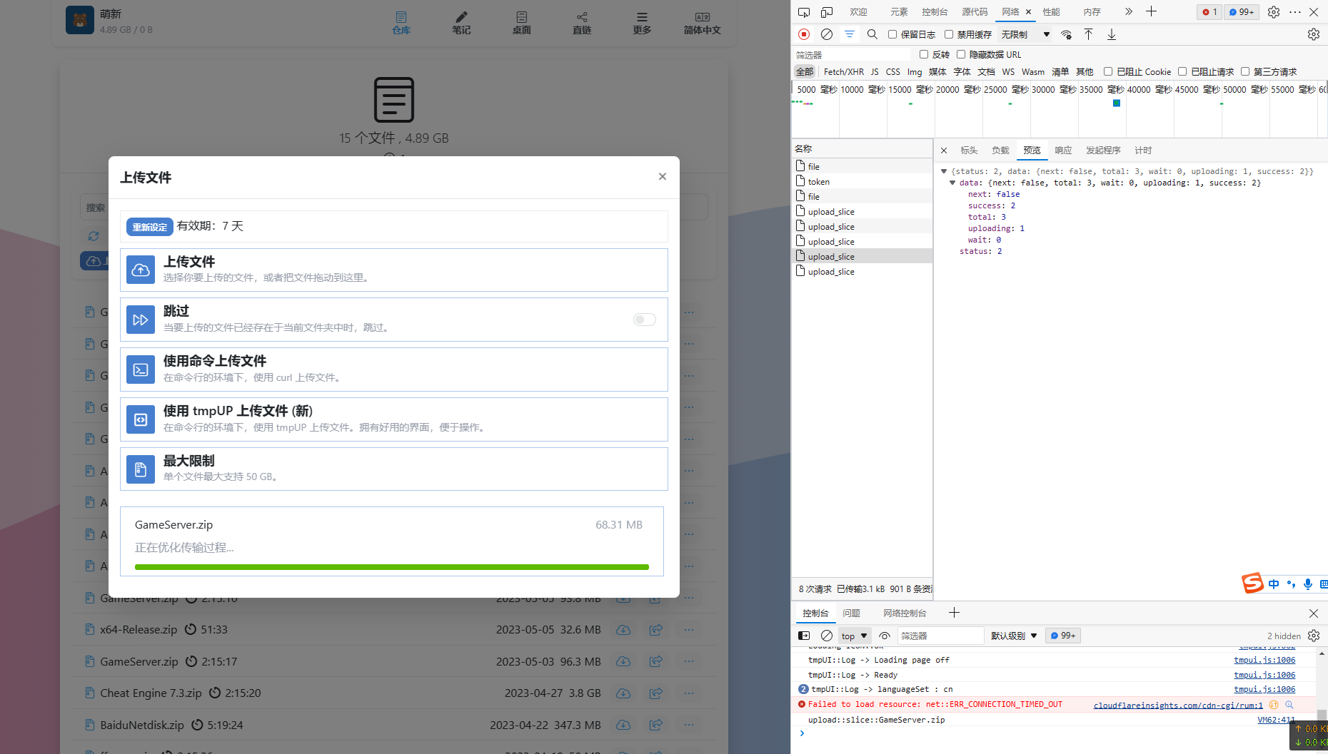
Task: Add a new DevTools tab with plus icon
Action: pos(1152,11)
